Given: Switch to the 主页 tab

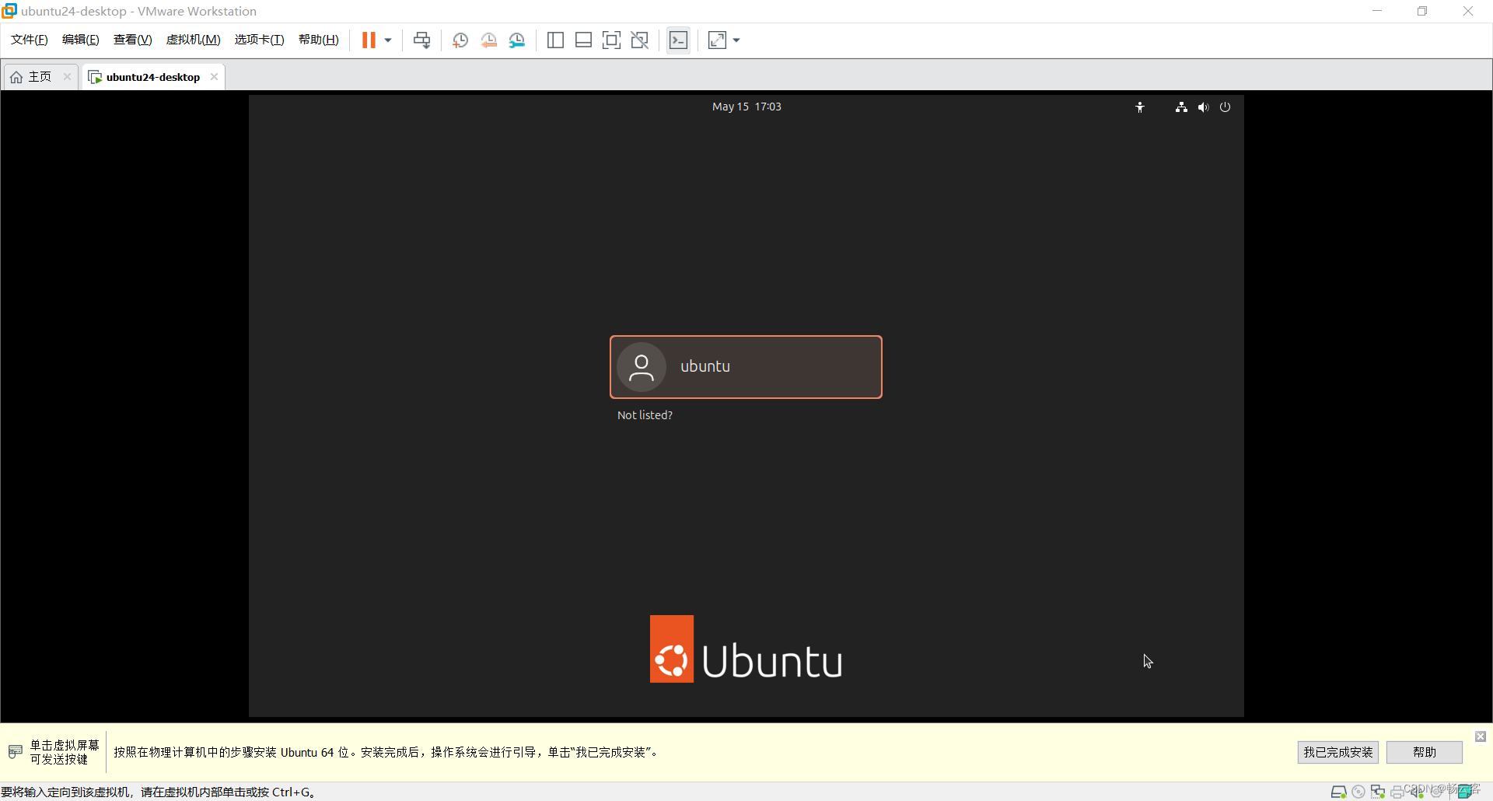Looking at the screenshot, I should click(33, 76).
